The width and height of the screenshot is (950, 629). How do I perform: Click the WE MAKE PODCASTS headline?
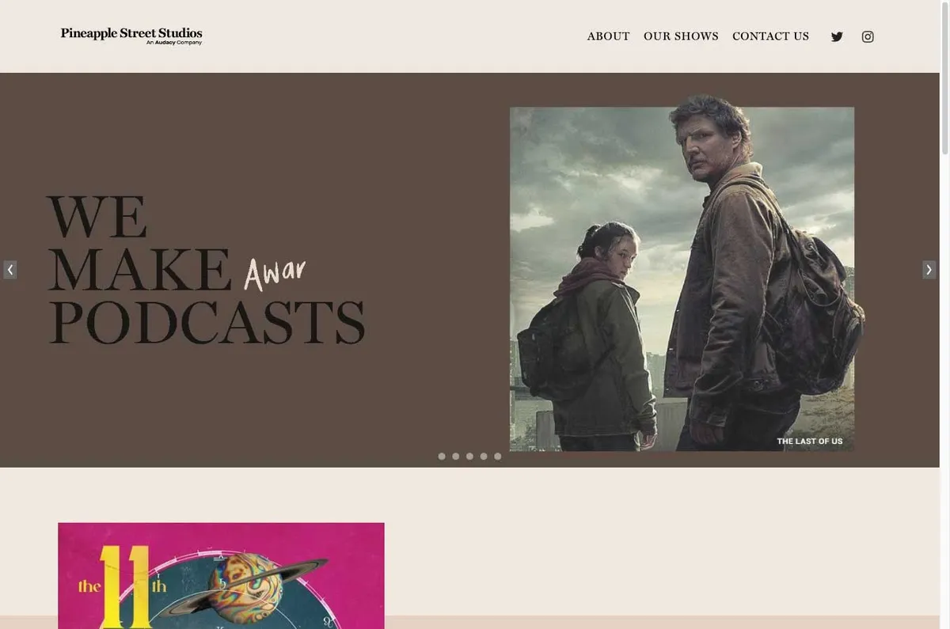click(206, 271)
